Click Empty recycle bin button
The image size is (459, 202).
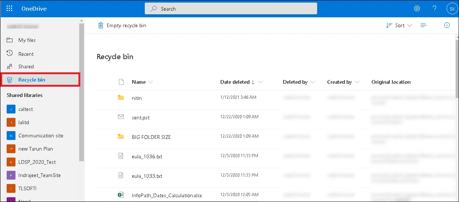coord(122,25)
